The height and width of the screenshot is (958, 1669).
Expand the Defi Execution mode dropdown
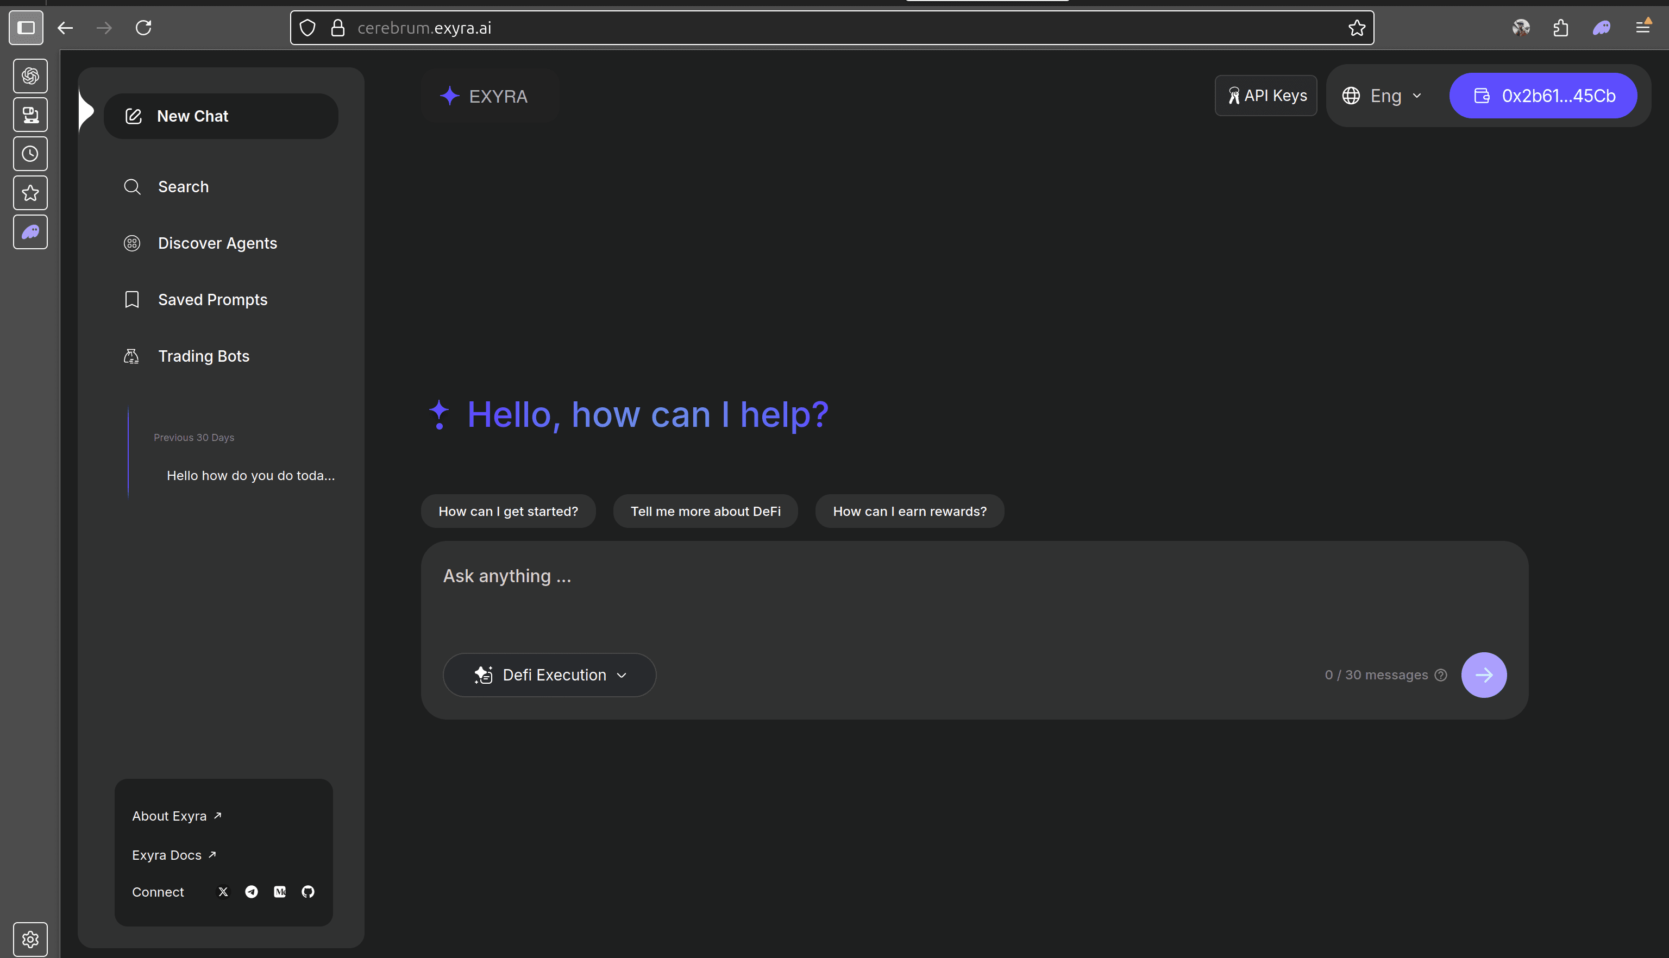pos(549,675)
